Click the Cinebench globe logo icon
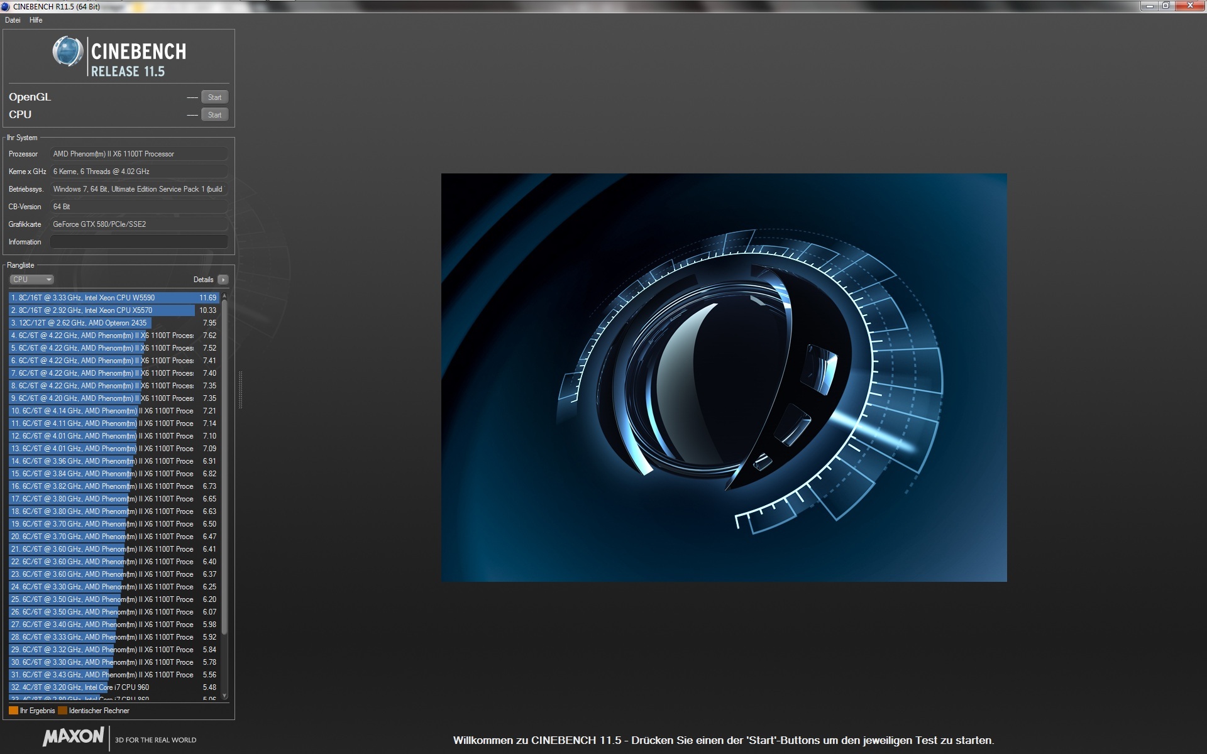The image size is (1207, 754). [67, 52]
